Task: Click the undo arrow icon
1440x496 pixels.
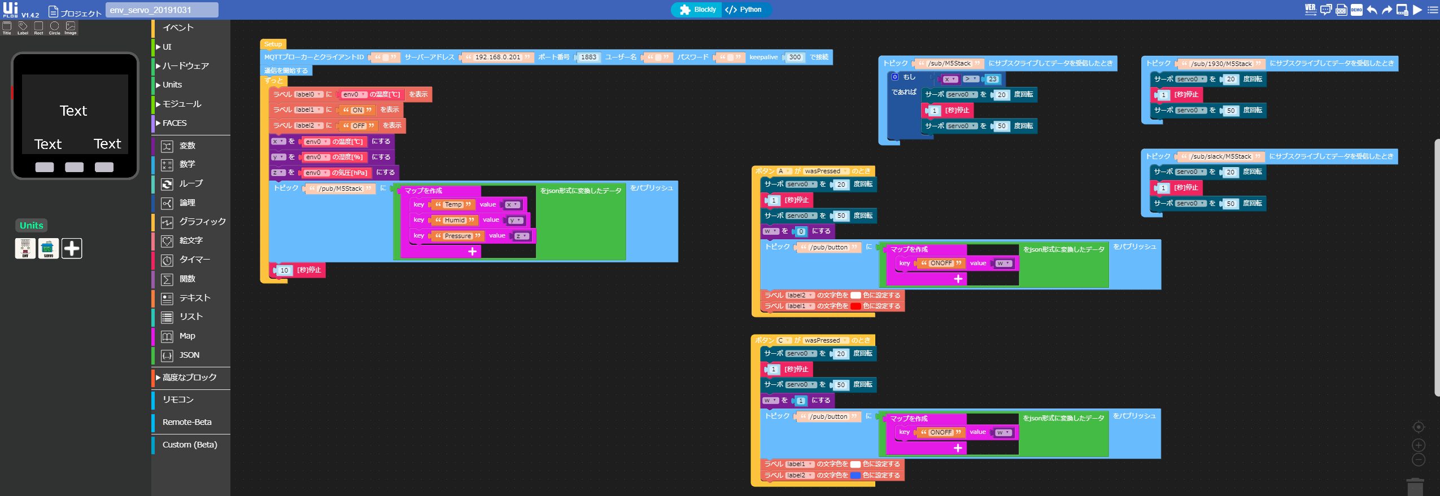Action: pos(1372,10)
